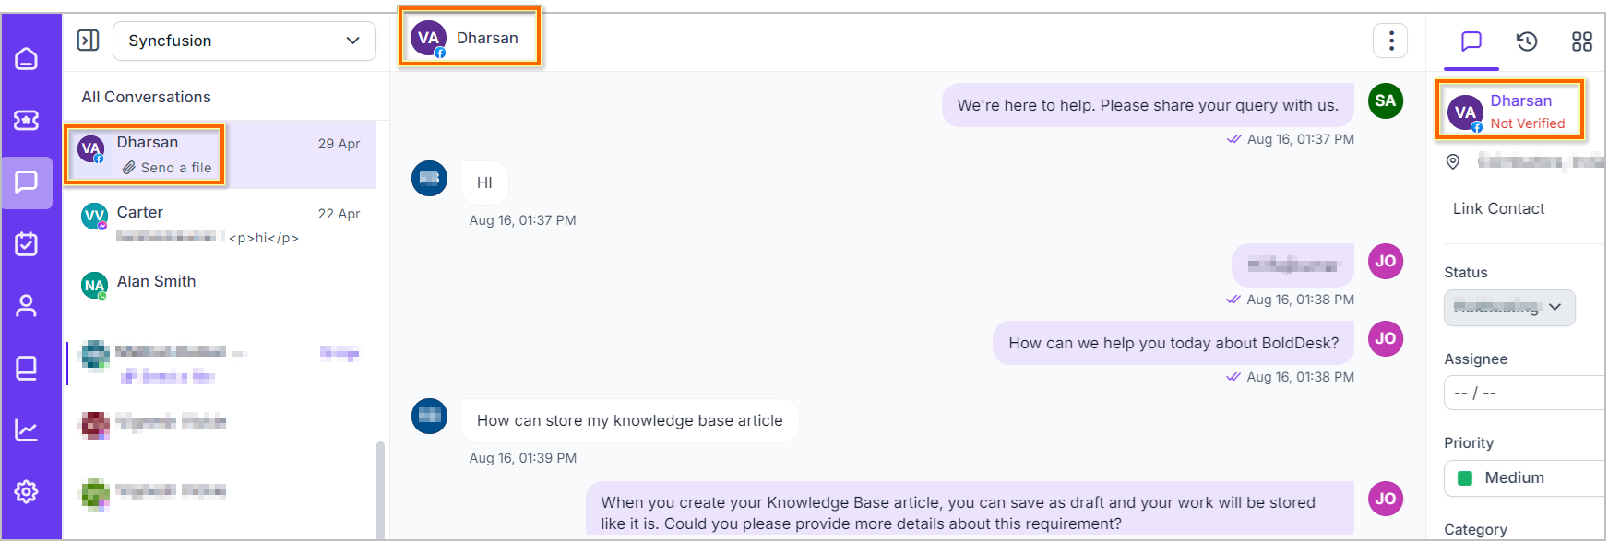Click the 'HI' message bubble

tap(484, 182)
